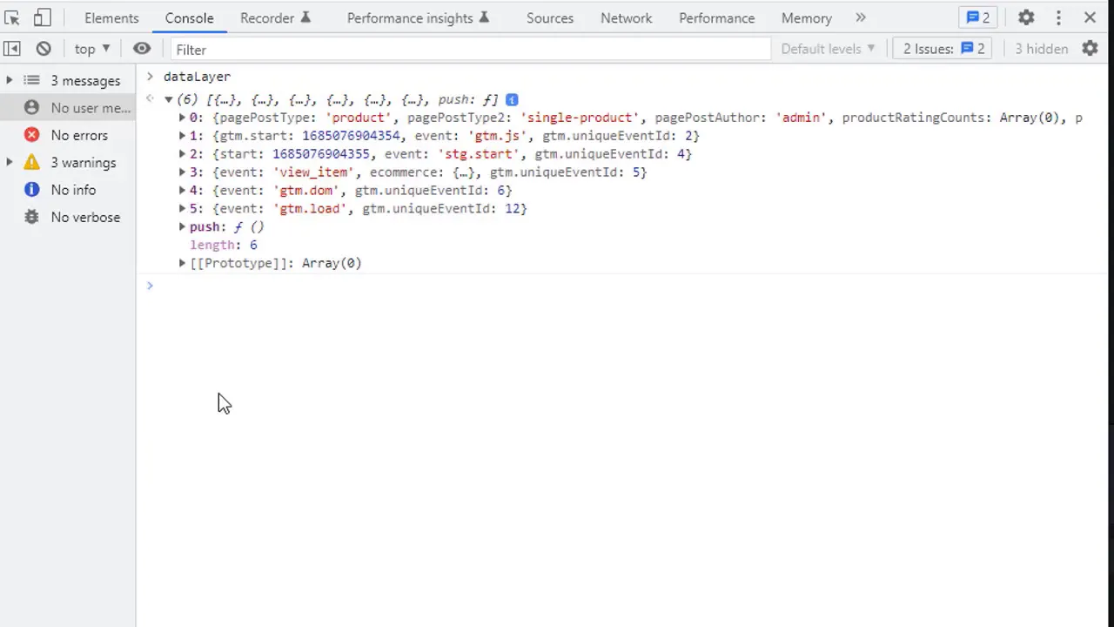The image size is (1114, 627).
Task: Collapse the dataLayer array output
Action: click(169, 100)
